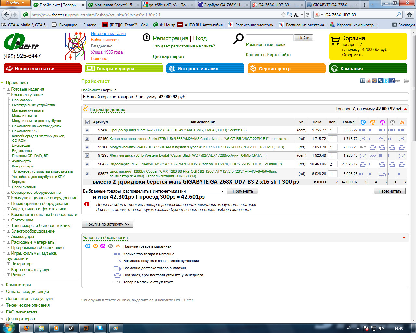Click the Найти search button

tap(304, 38)
